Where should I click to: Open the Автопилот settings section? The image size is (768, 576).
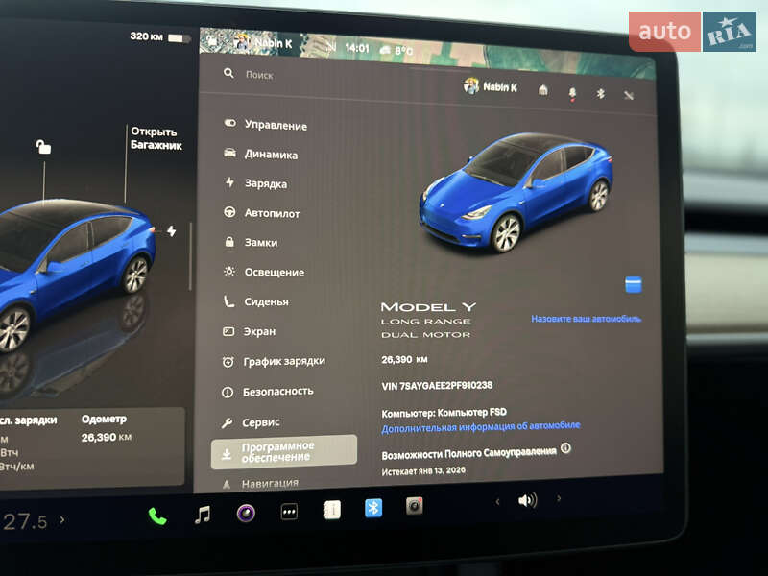click(274, 213)
